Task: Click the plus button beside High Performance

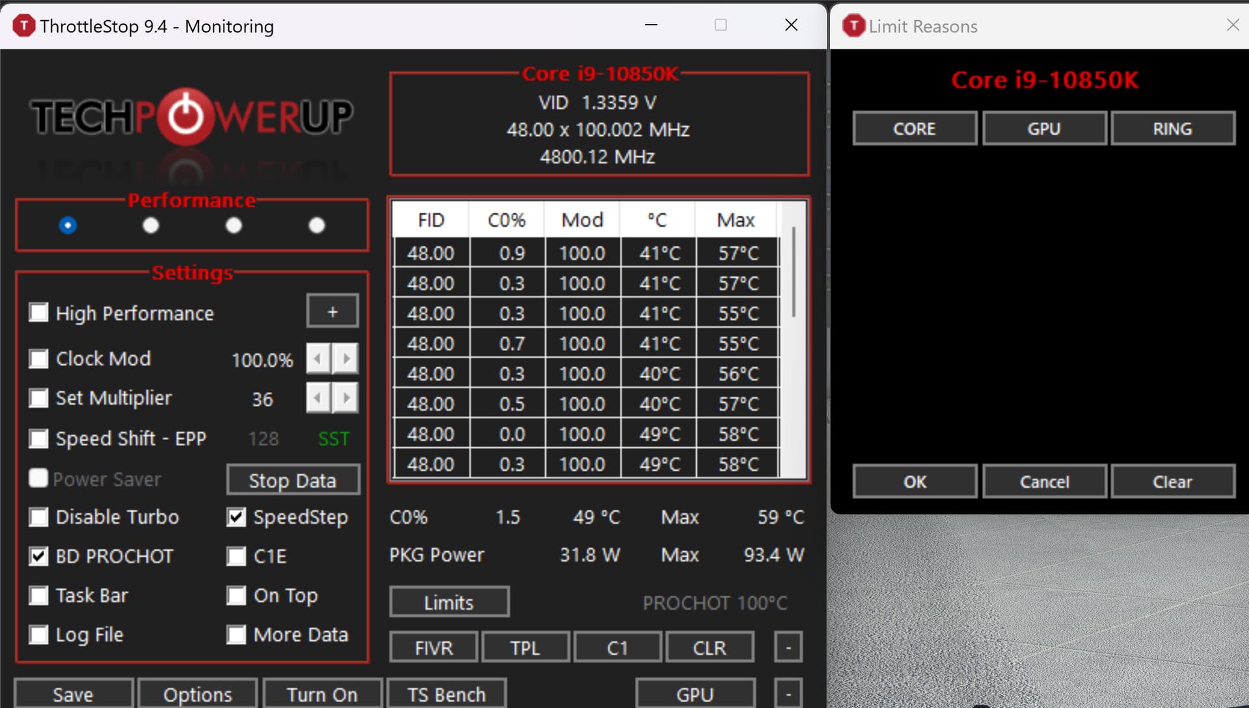Action: coord(332,311)
